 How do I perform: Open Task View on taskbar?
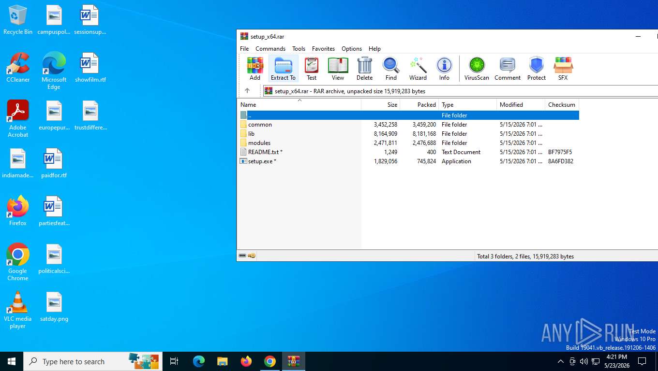pos(174,361)
